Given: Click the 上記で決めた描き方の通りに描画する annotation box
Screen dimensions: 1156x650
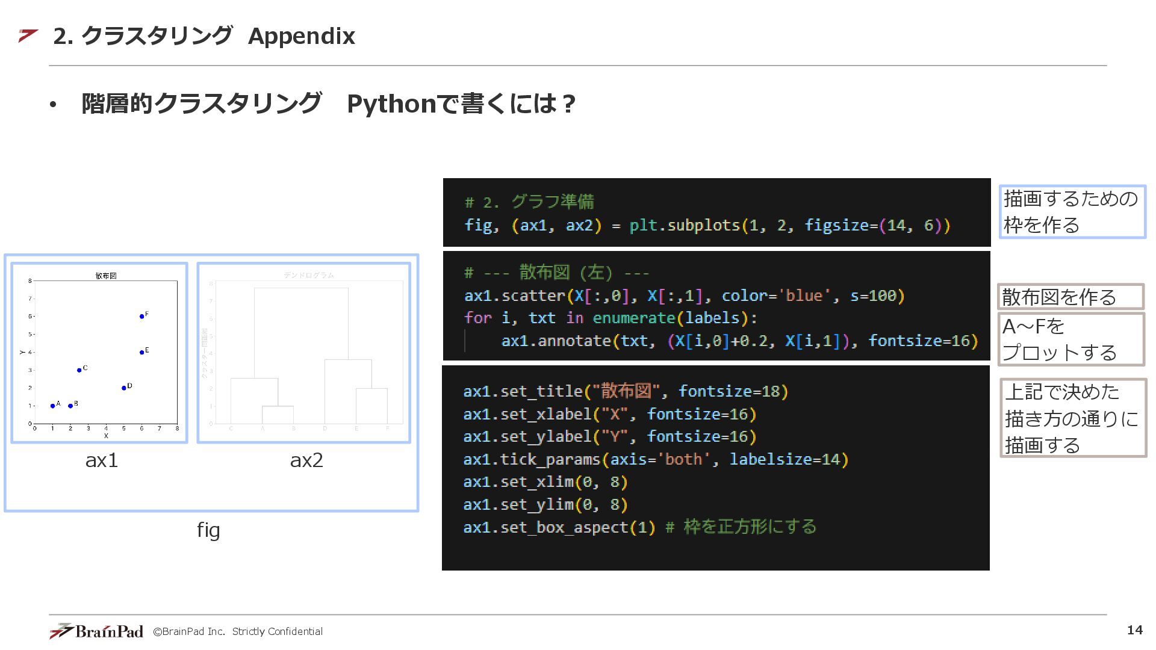Looking at the screenshot, I should pos(1072,418).
